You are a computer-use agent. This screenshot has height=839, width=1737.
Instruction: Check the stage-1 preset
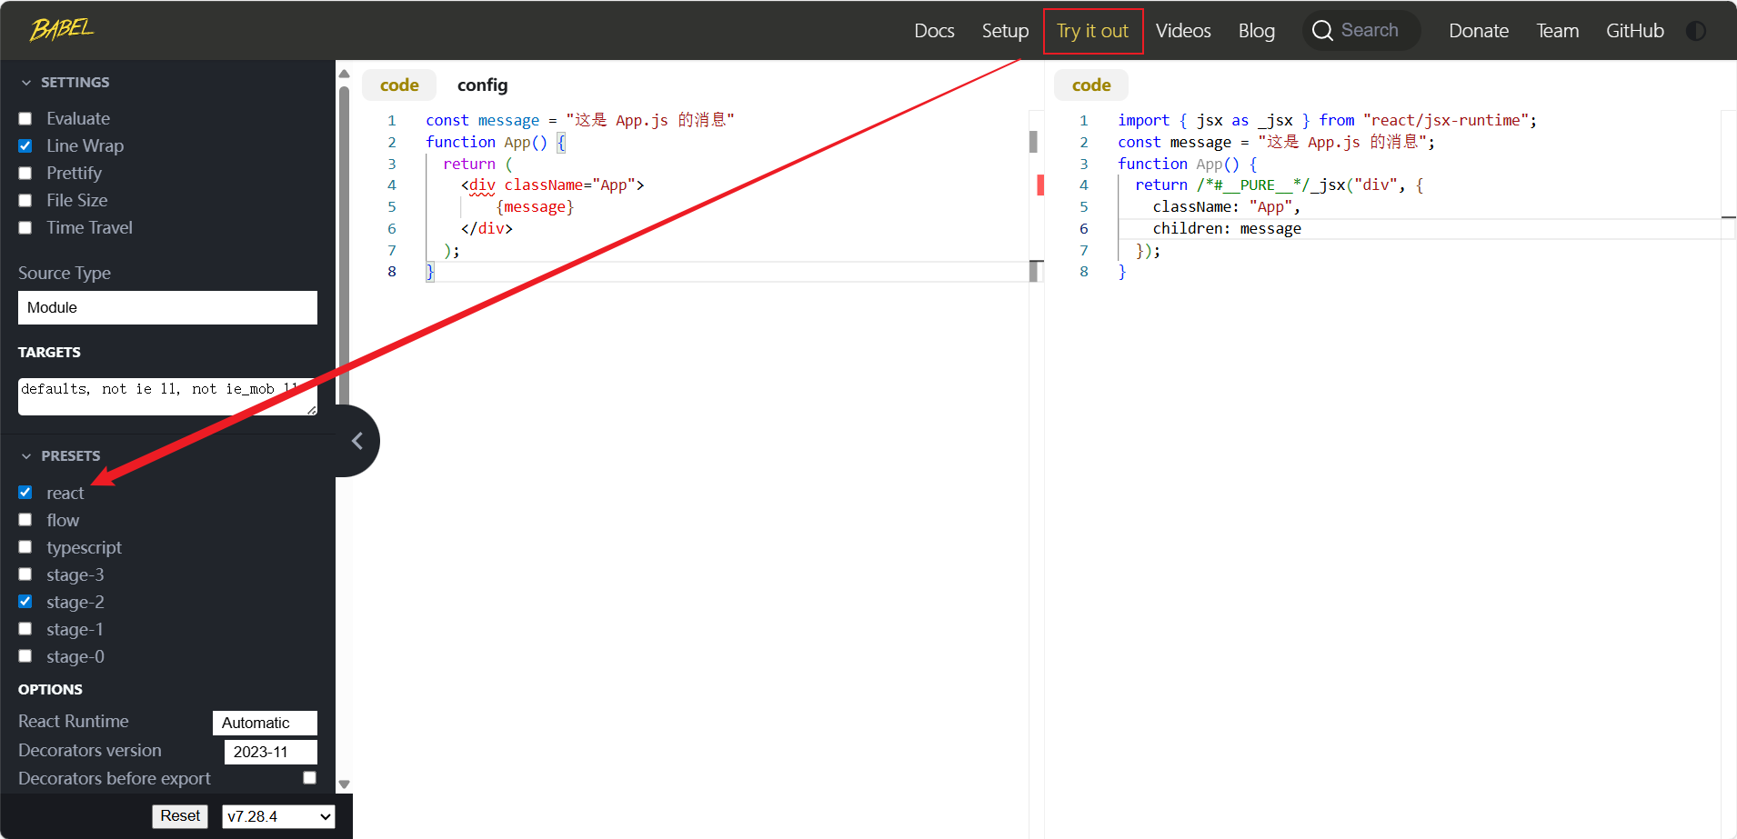25,629
